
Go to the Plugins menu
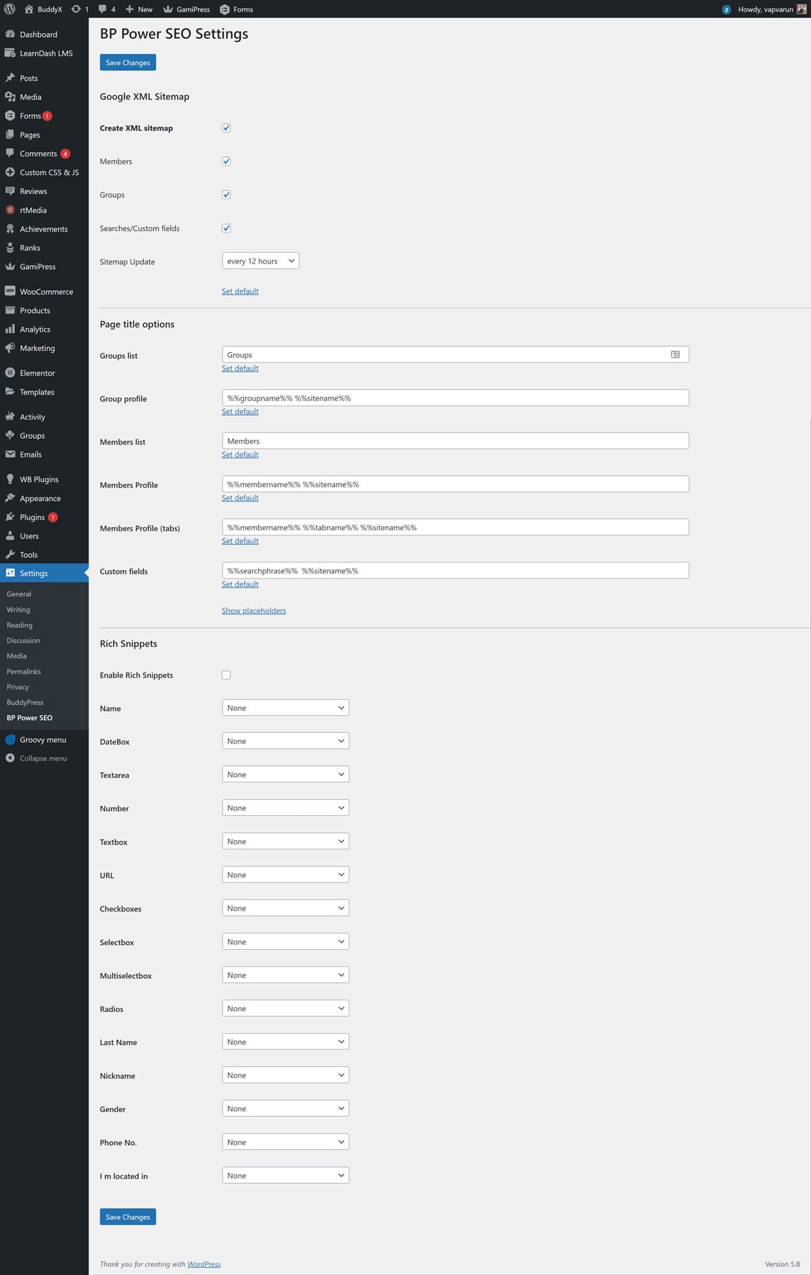click(32, 517)
